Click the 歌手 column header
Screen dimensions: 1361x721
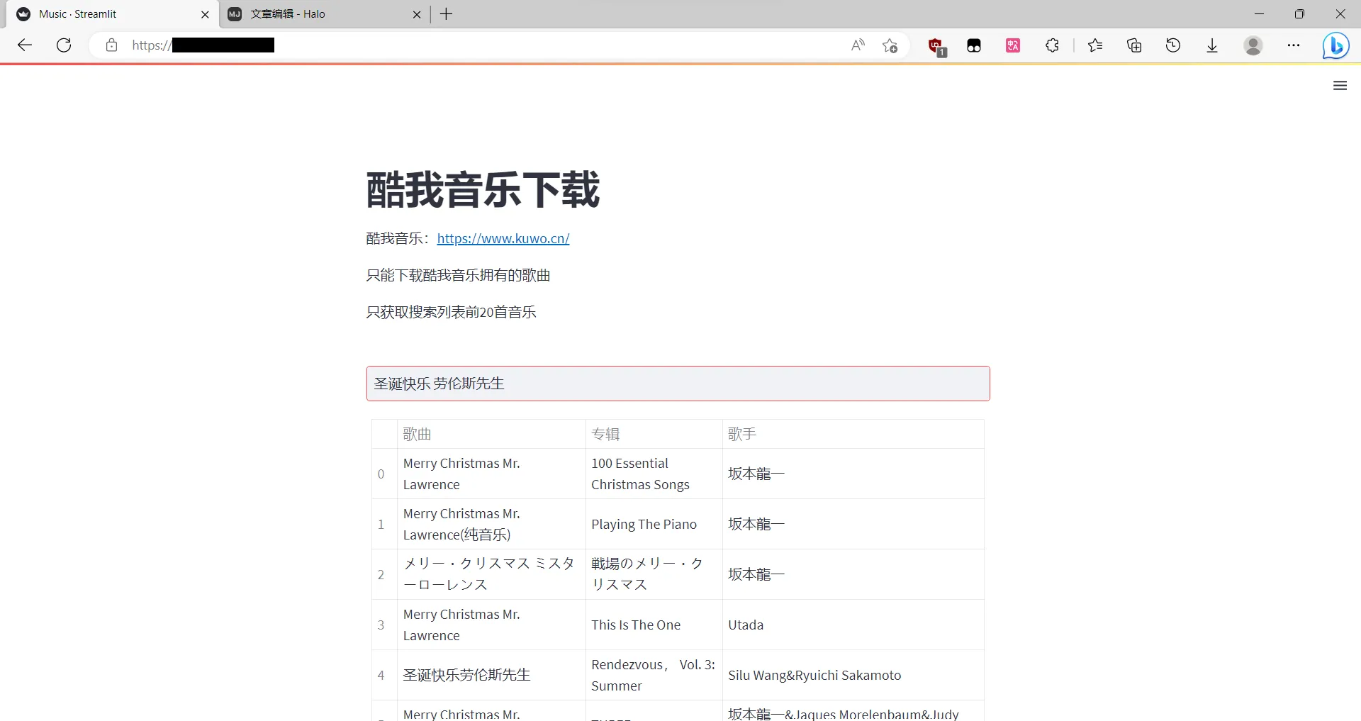pyautogui.click(x=853, y=434)
